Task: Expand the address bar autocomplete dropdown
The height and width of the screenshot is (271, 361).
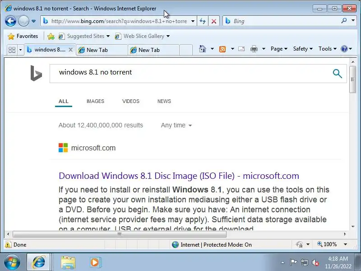Action: [193, 21]
